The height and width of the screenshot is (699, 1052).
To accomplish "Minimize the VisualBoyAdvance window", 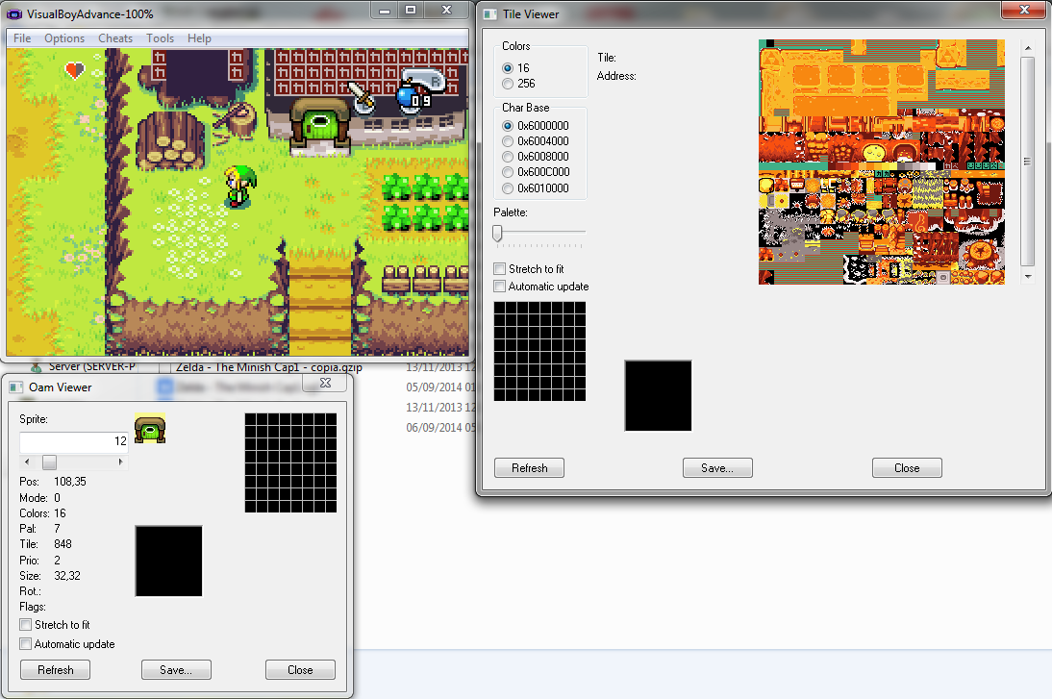I will [x=385, y=10].
